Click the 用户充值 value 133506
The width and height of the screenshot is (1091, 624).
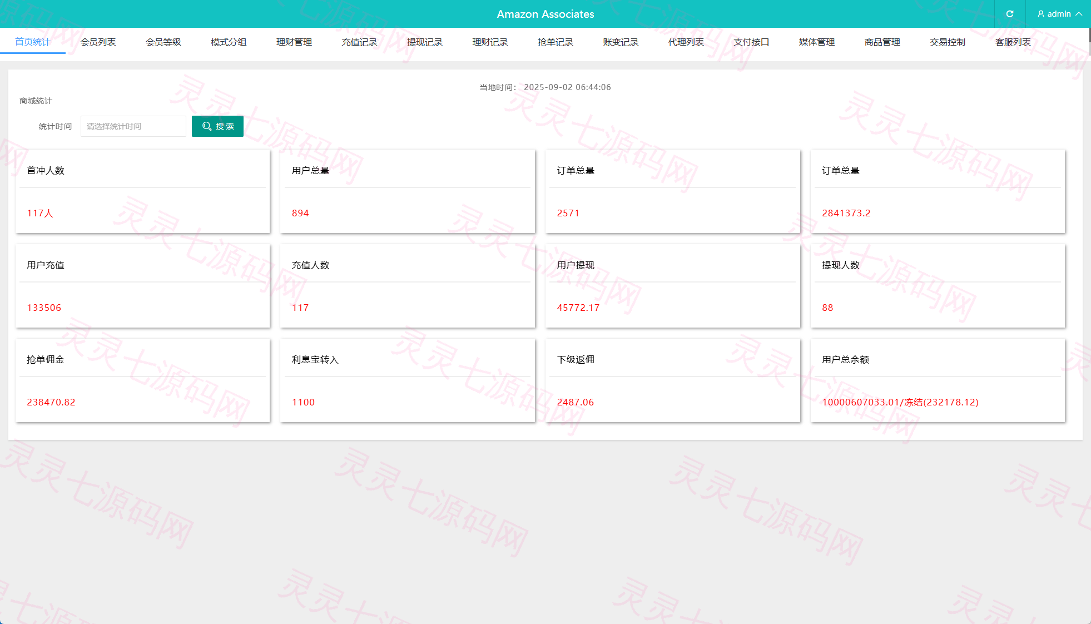click(x=44, y=308)
